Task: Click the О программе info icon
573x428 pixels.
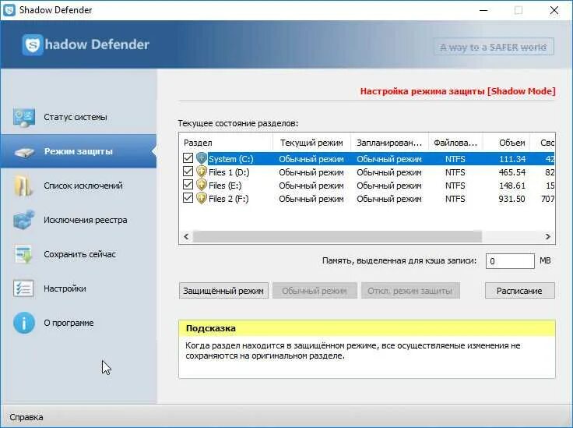Action: click(24, 323)
